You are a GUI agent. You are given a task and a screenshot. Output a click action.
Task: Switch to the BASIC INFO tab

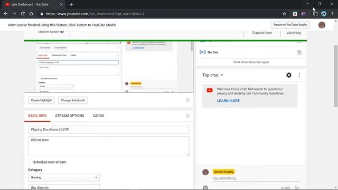coord(37,116)
